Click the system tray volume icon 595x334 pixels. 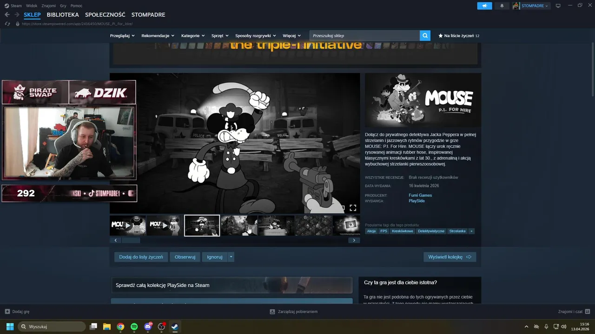(x=564, y=327)
